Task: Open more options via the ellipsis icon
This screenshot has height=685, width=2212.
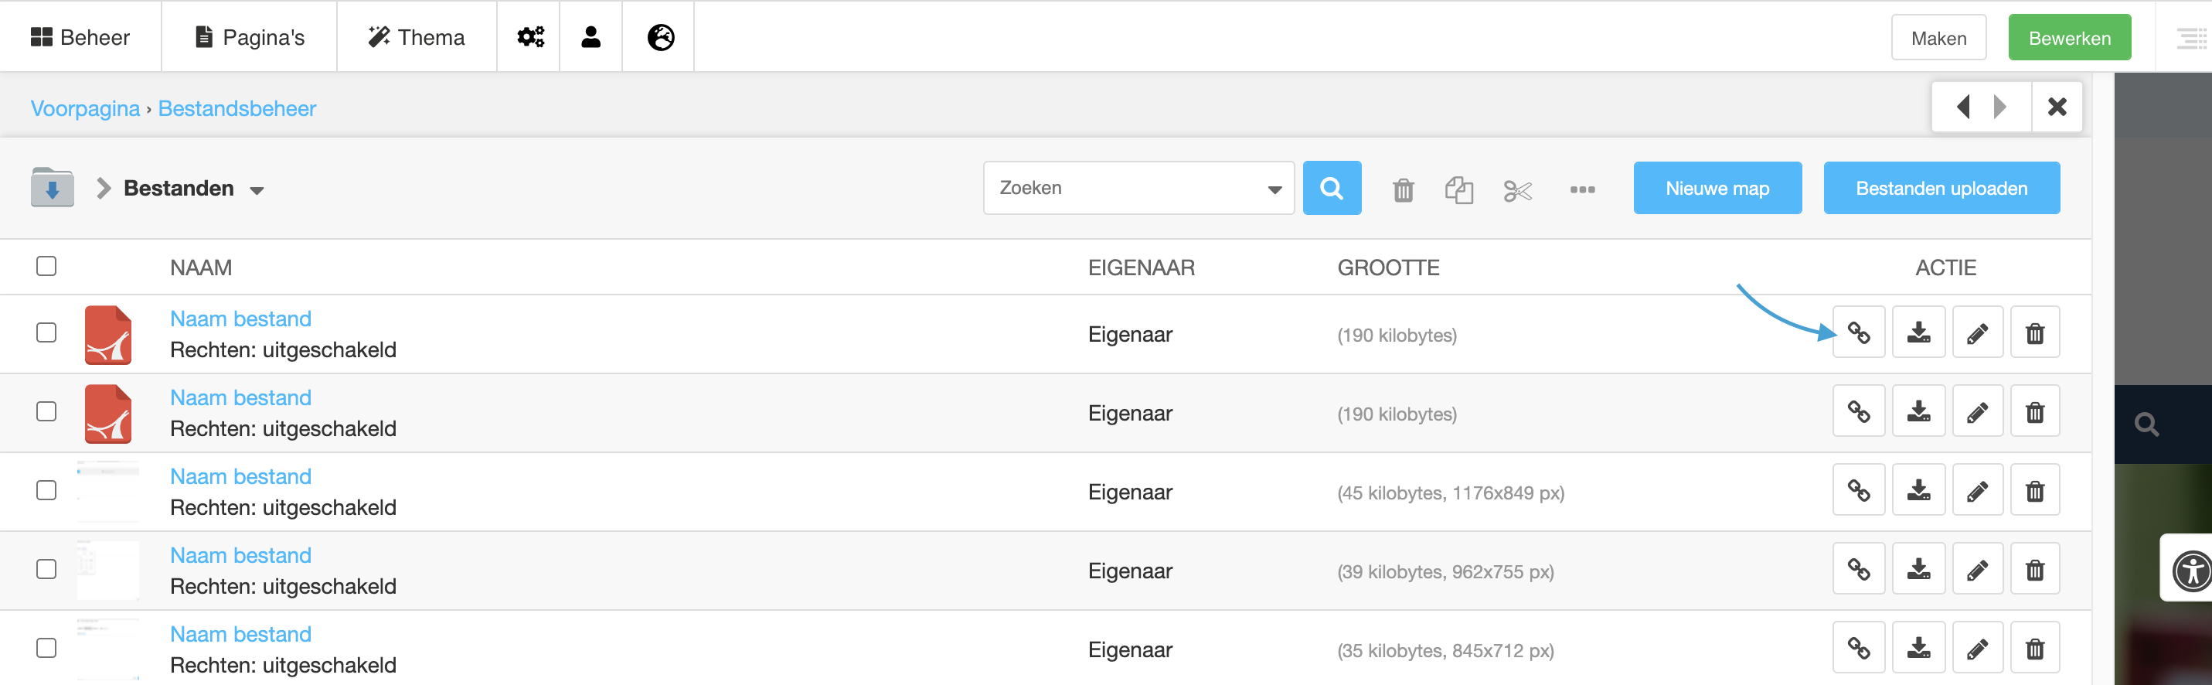Action: coord(1583,189)
